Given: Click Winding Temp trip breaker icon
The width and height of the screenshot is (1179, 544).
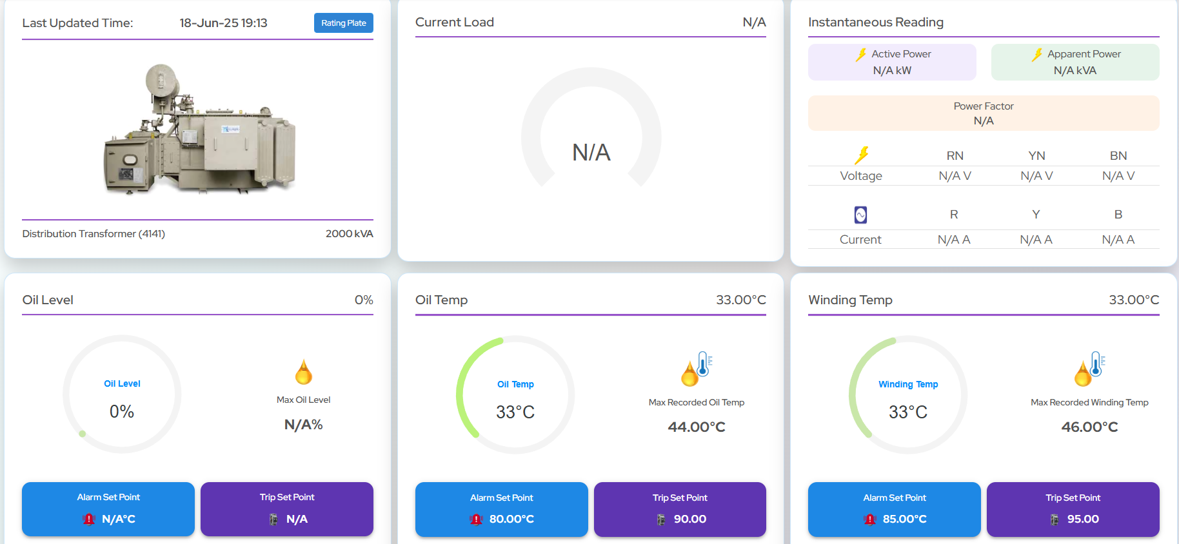Looking at the screenshot, I should coord(1055,519).
